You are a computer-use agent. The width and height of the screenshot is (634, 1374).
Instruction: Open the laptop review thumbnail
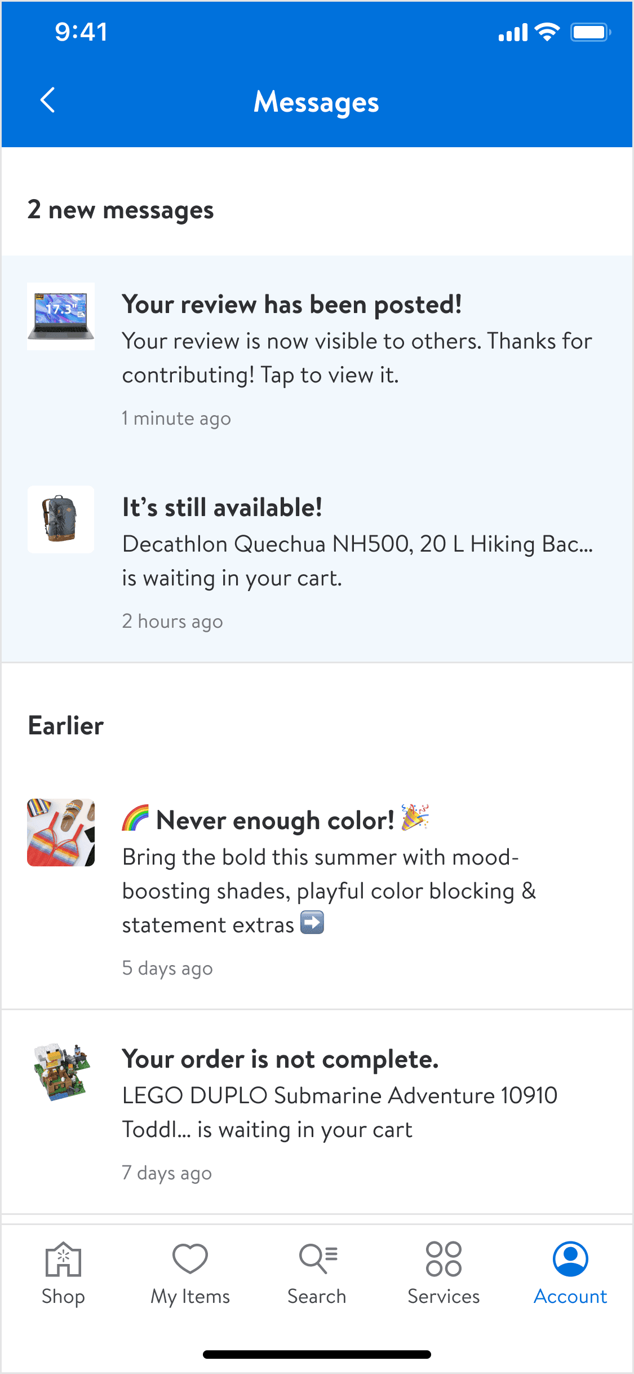61,316
